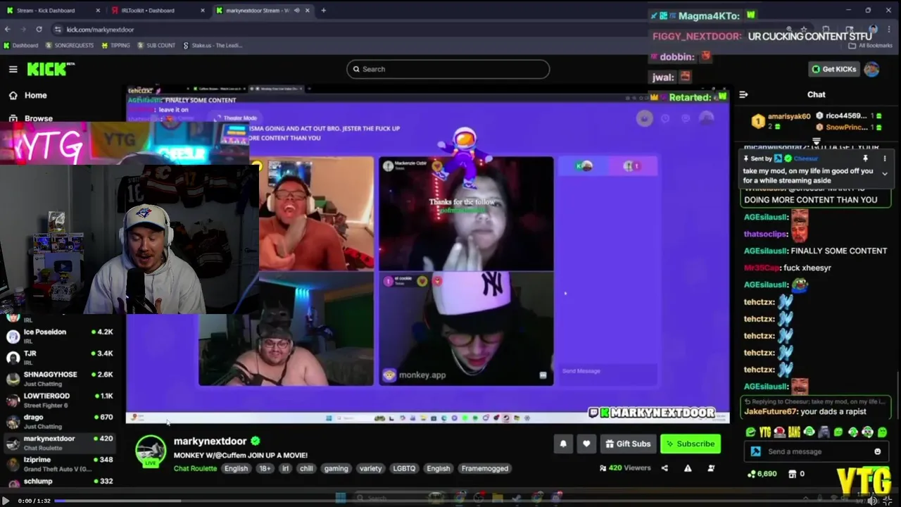This screenshot has width=901, height=507.
Task: Mute the markynextdoor tab audio icon
Action: click(x=297, y=11)
